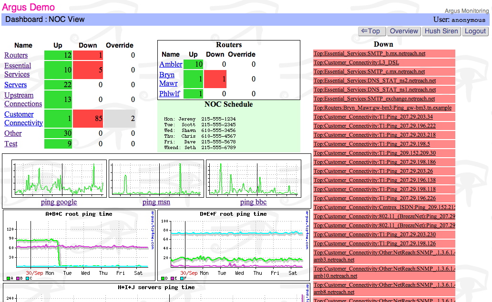492x302 pixels.
Task: Open the Overview page button
Action: click(403, 31)
